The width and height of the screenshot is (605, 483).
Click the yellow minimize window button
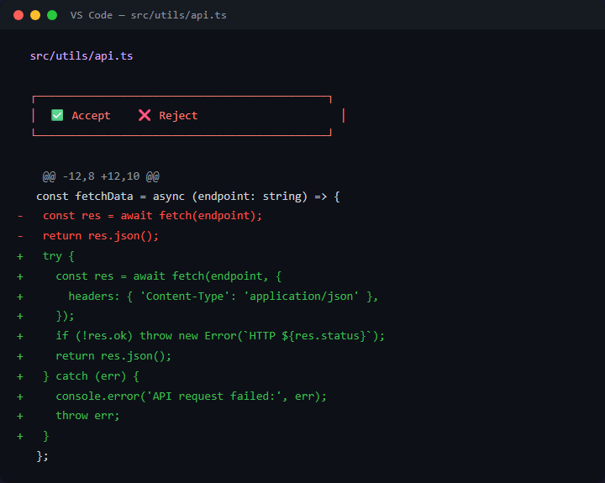tap(35, 15)
